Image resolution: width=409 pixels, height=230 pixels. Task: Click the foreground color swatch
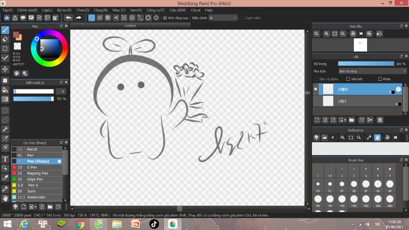point(16,34)
